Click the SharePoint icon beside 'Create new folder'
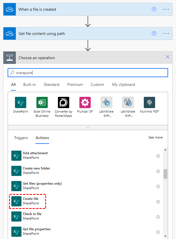Viewport: 176px width, 239px height. 16,171
